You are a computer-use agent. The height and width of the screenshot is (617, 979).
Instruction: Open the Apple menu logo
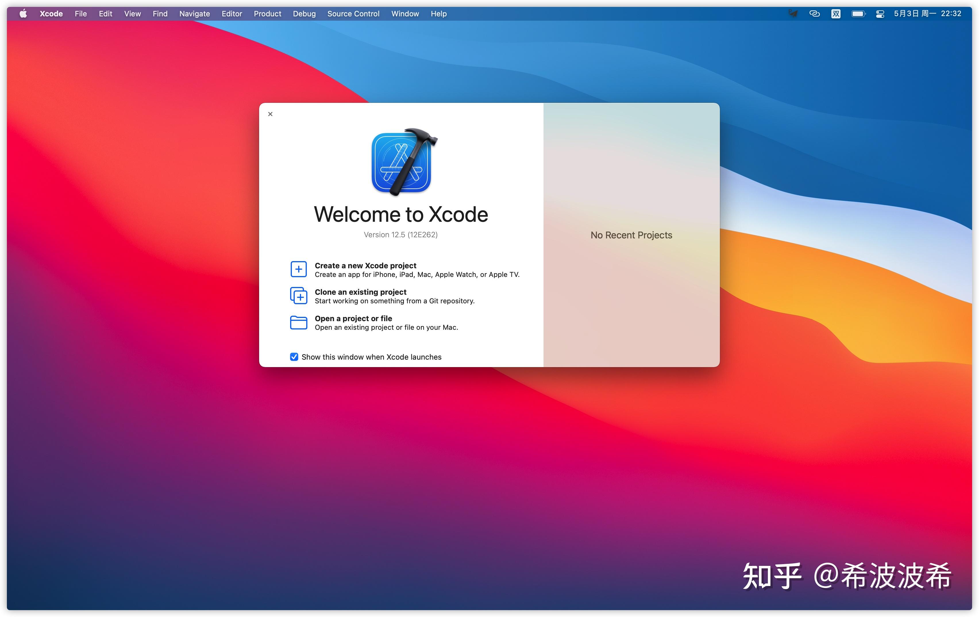click(23, 14)
